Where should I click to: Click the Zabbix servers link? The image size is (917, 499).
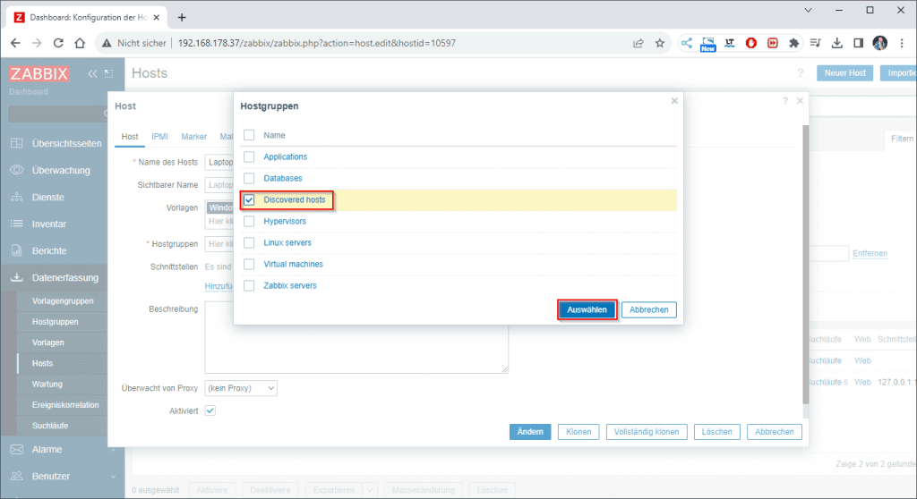click(290, 286)
